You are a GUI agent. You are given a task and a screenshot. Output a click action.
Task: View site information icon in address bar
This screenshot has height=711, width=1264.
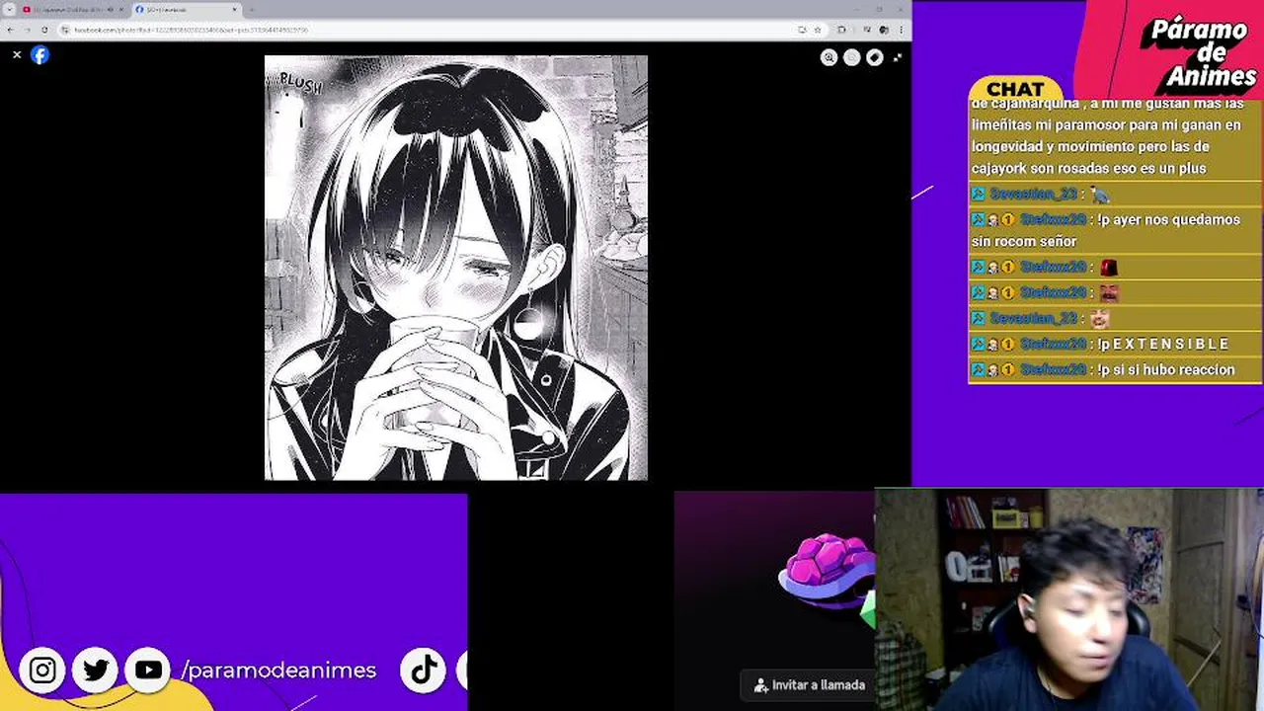65,30
